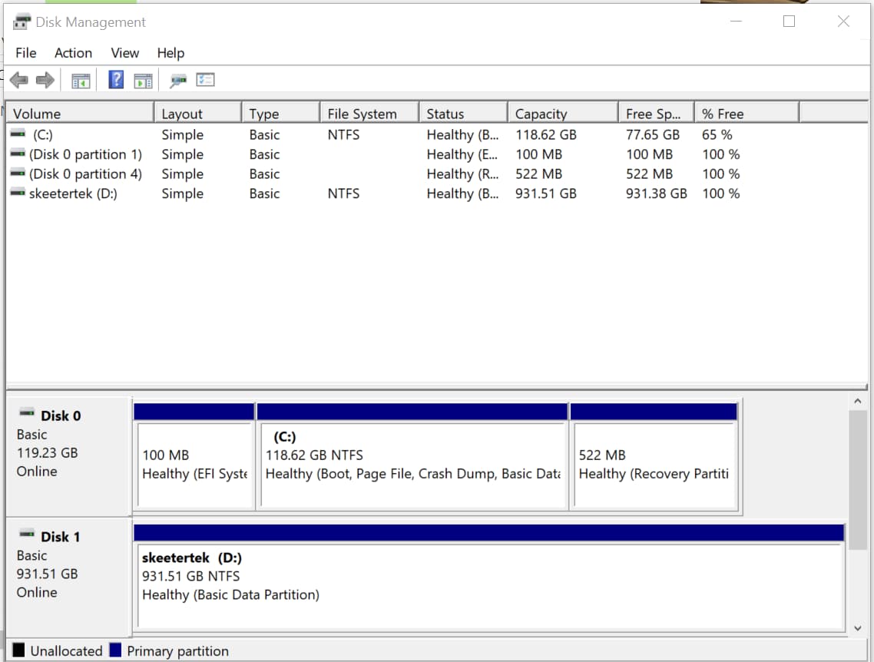The width and height of the screenshot is (874, 662).
Task: Toggle the Show/Hide Console Tree icon
Action: [81, 79]
